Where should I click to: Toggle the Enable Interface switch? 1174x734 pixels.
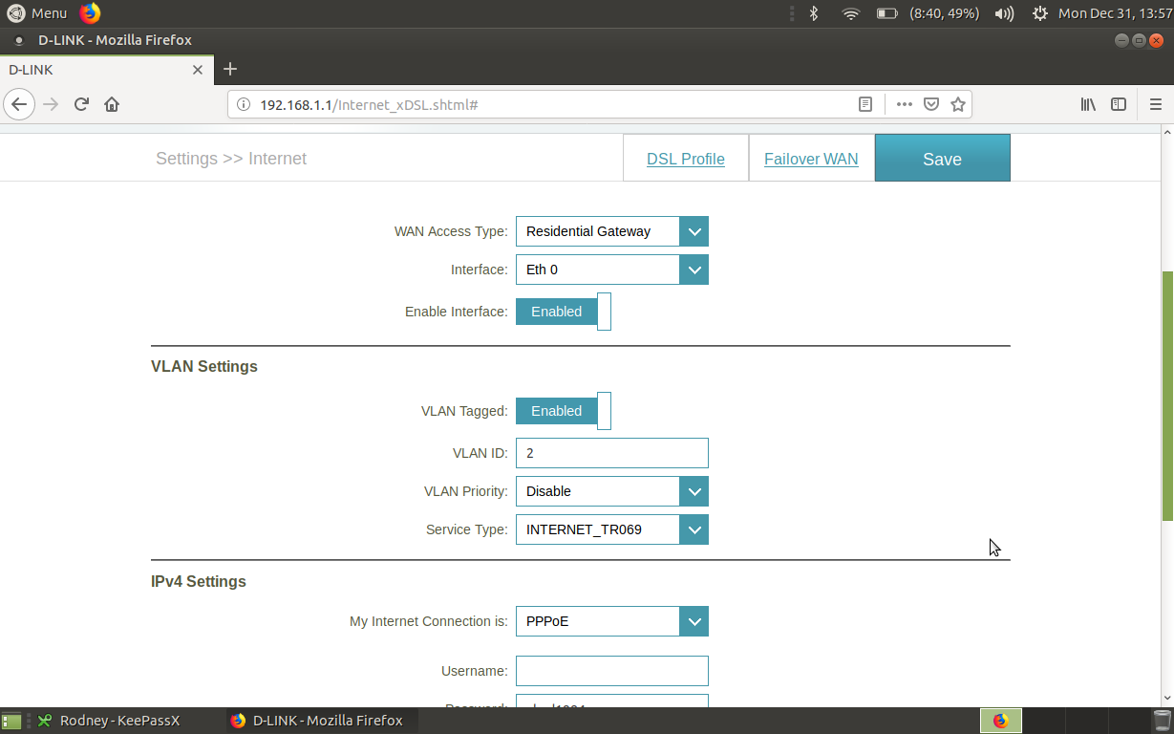click(564, 312)
